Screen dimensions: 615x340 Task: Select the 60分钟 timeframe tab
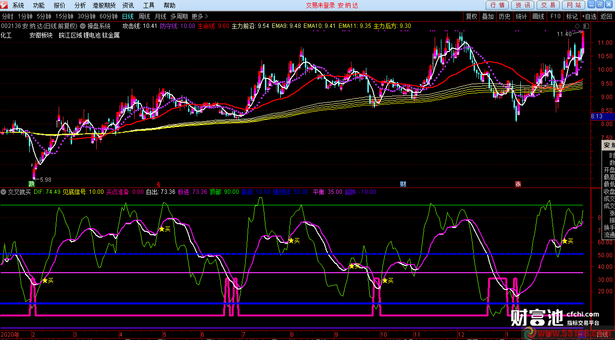(108, 16)
